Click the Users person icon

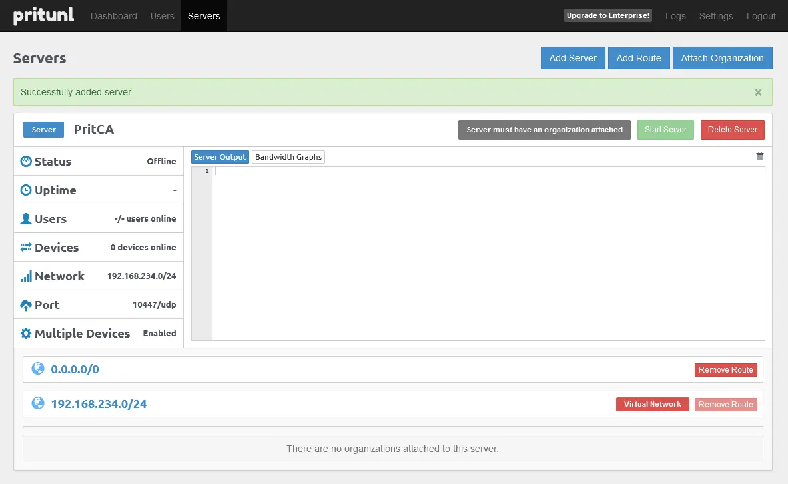coord(25,219)
